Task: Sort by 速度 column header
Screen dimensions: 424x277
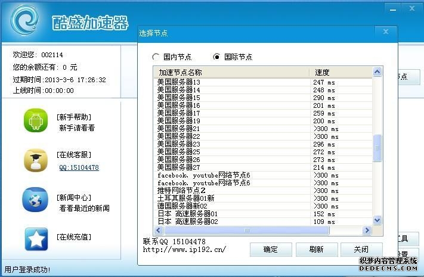Action: click(x=341, y=73)
